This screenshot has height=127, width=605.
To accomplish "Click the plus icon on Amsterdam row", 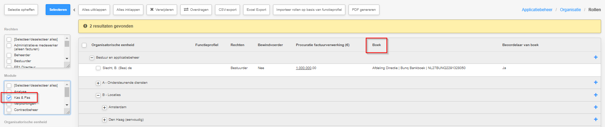I will pyautogui.click(x=596, y=107).
